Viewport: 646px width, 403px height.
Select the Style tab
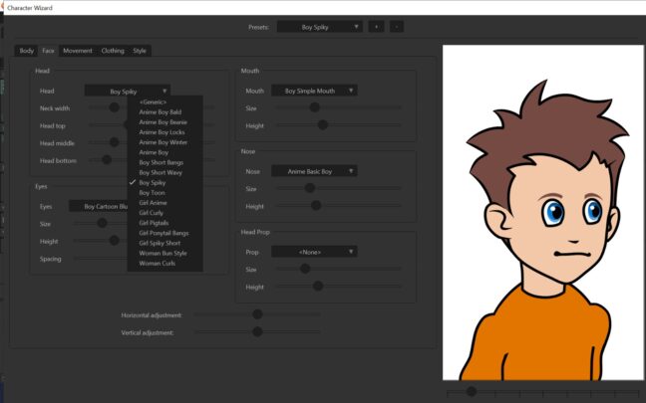[140, 50]
